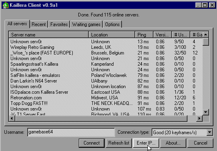Open the Enter IP dialog button
This screenshot has height=151, width=217.
tap(146, 143)
